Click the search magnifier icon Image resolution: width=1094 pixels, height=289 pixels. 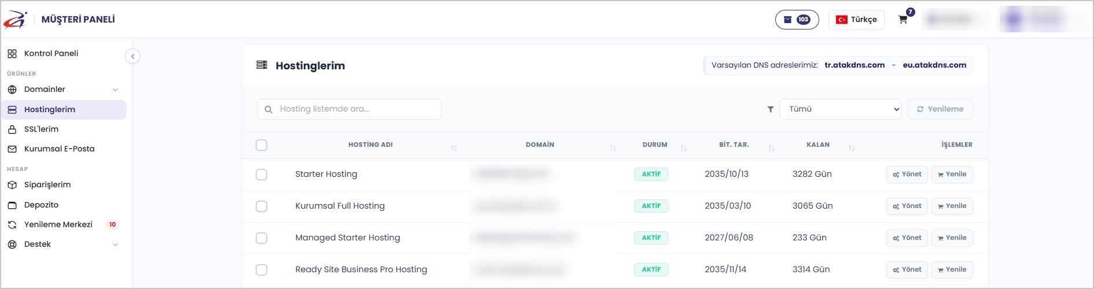point(268,109)
